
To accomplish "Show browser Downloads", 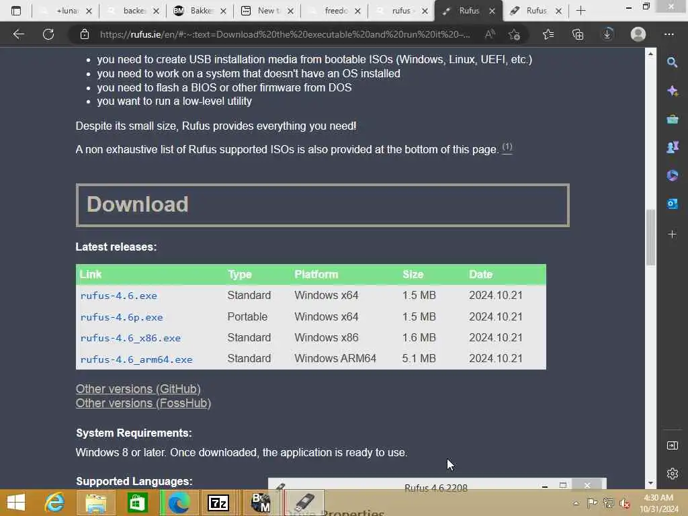I will click(607, 34).
